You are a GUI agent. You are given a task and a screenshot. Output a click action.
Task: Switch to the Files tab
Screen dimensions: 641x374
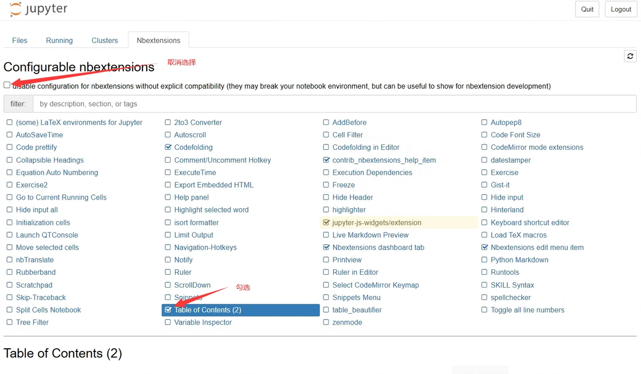(x=20, y=40)
